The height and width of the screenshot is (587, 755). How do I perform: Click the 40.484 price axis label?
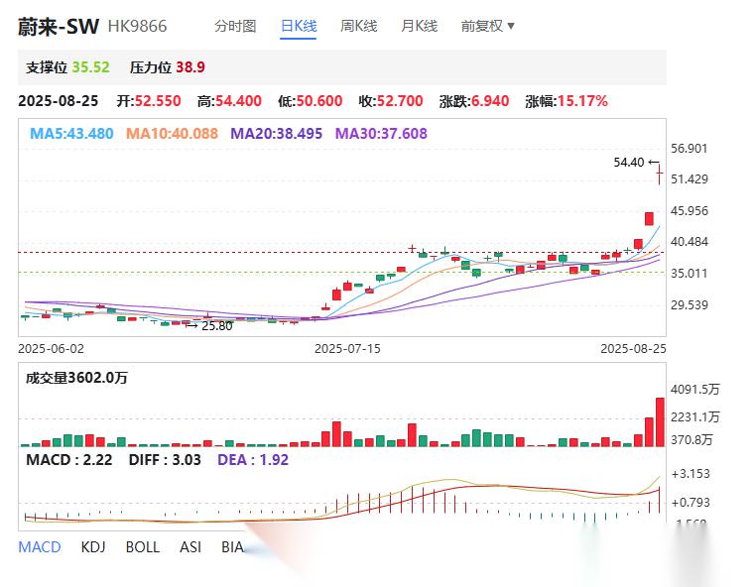click(690, 242)
